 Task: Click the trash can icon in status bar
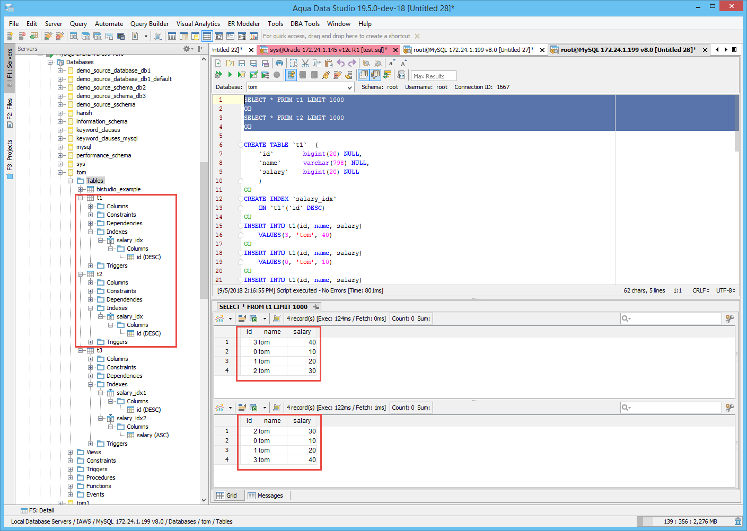(738, 521)
